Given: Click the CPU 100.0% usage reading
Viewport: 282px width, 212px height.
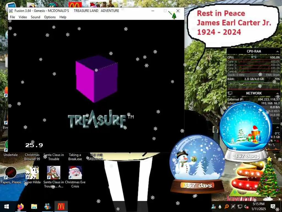Looking at the screenshot, I should [x=275, y=57].
